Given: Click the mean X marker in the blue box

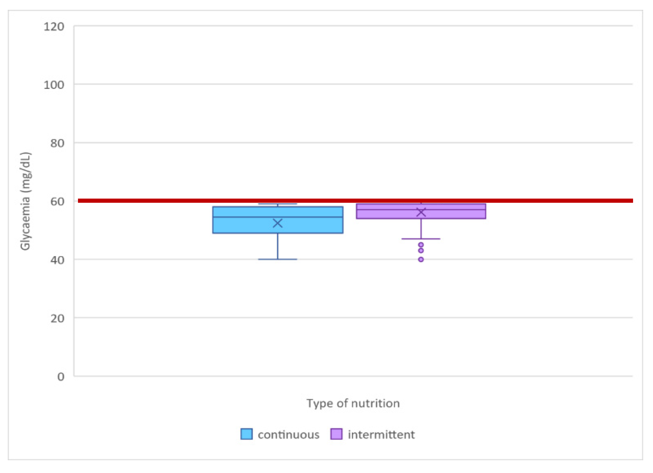Looking at the screenshot, I should (x=278, y=223).
